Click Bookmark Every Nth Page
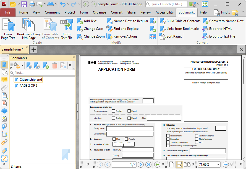Screen dimensions: 246x169 click(x=29, y=29)
